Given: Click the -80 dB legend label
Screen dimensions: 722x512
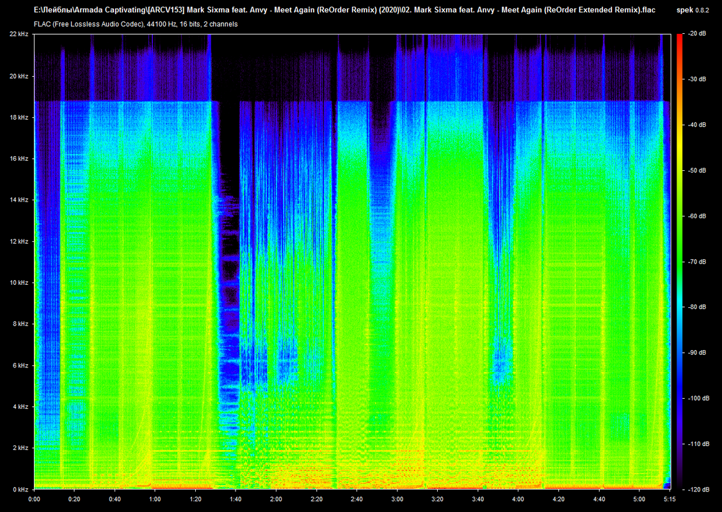Looking at the screenshot, I should coord(697,307).
